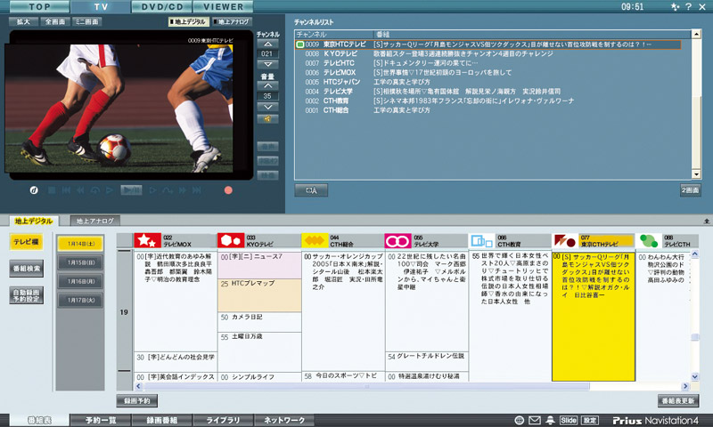Increase channel with up arrow

coord(268,44)
